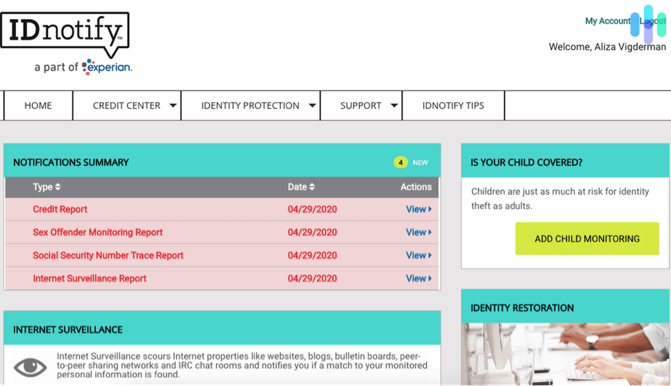
Task: Click the Credit Center dropdown arrow
Action: [x=174, y=106]
